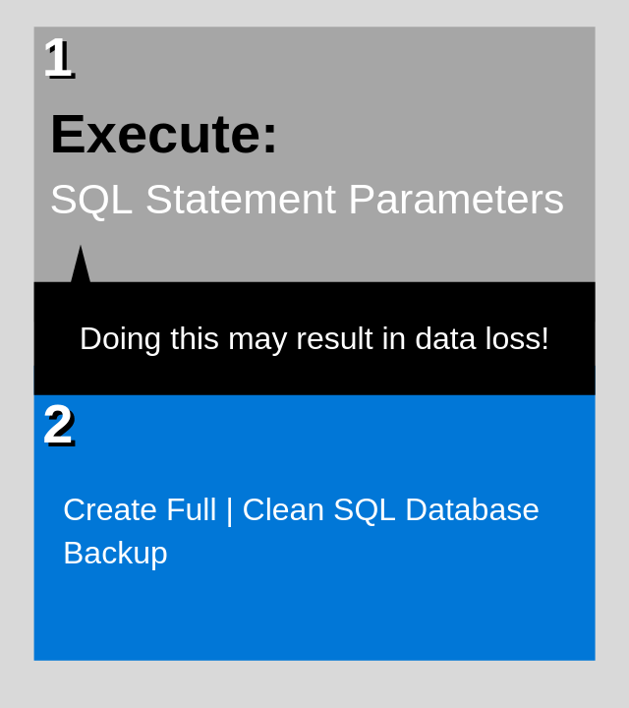Click the word "Parameters" in step 1

[455, 200]
